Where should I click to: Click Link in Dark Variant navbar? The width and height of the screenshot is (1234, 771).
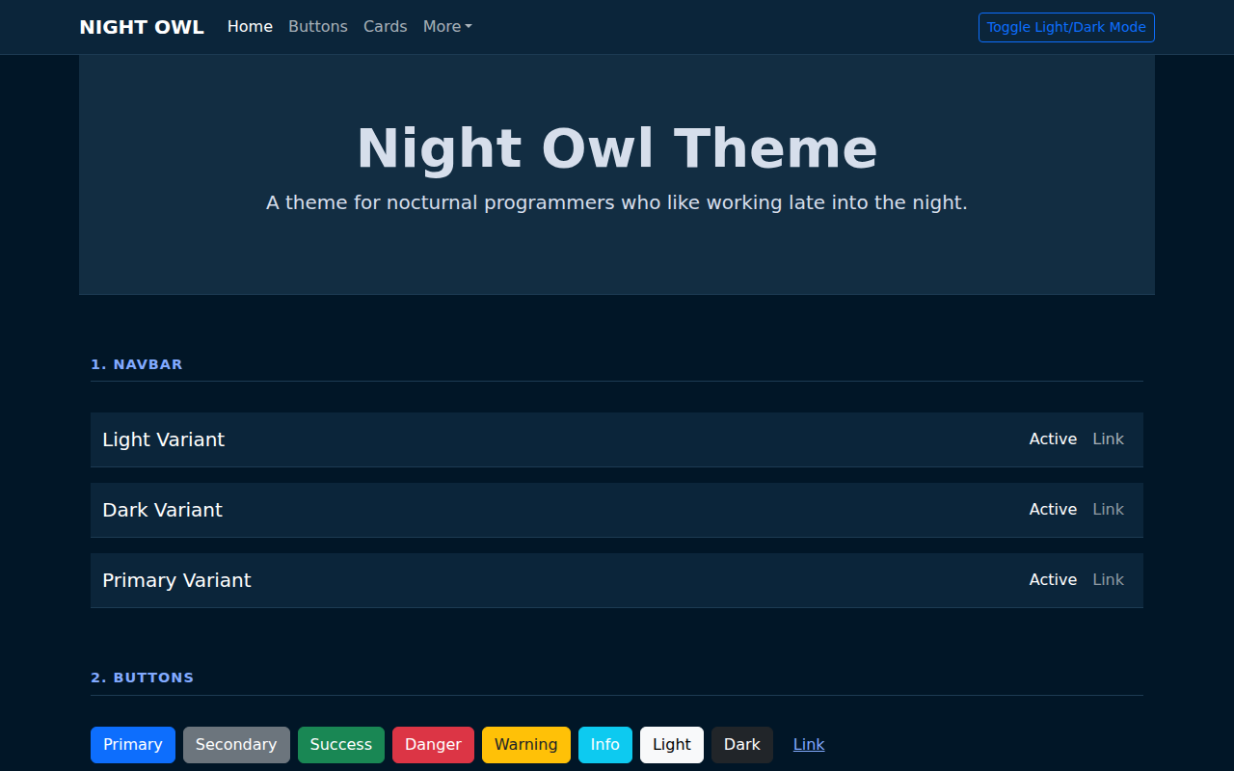click(x=1109, y=510)
